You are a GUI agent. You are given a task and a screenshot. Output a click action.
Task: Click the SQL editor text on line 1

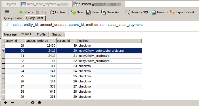(x=78, y=25)
